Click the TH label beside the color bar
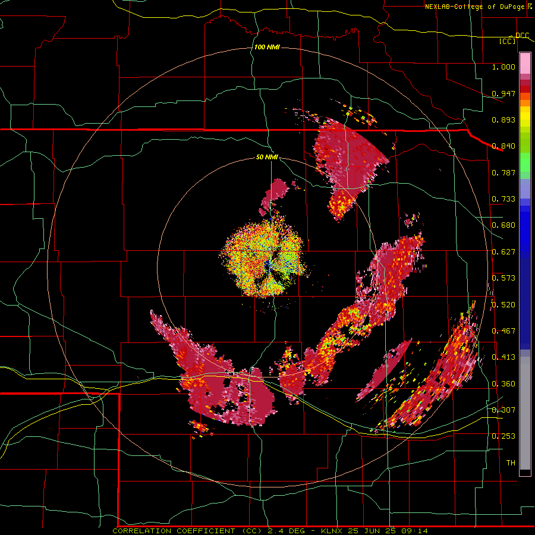 click(x=511, y=463)
